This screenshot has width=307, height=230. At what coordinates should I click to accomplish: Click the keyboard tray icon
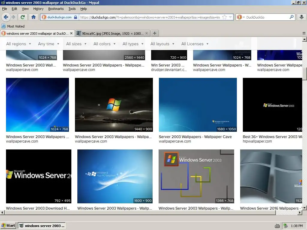point(277,226)
